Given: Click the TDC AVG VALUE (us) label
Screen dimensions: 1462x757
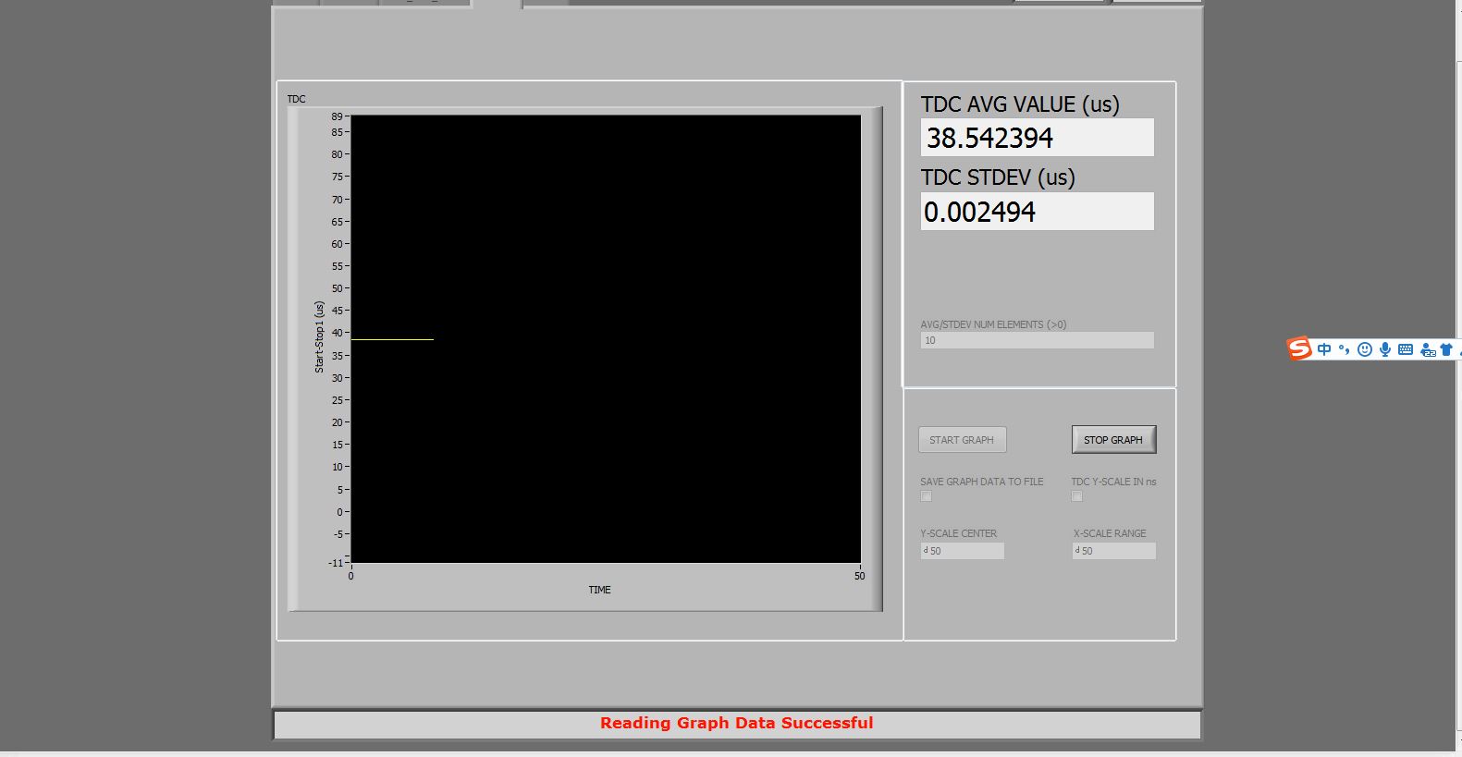Looking at the screenshot, I should coord(1020,104).
